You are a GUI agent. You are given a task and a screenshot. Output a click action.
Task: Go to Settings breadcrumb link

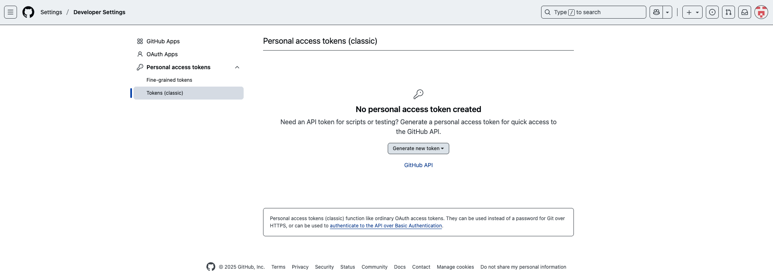point(51,12)
